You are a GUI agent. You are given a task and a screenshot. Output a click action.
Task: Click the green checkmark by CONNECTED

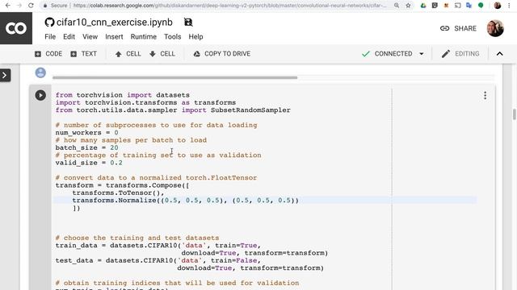point(366,54)
